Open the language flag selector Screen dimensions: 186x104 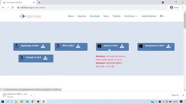pos(162,16)
